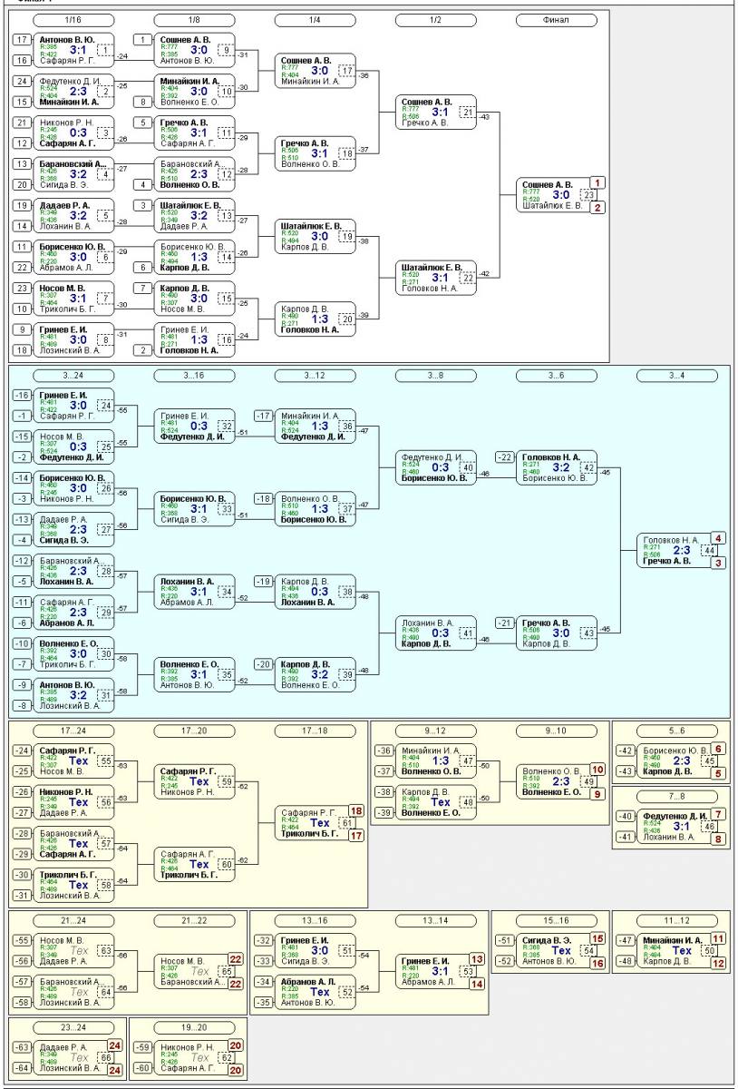Open the semifinal card Сошнев vs Гречко
This screenshot has height=1089, width=738.
(x=436, y=112)
